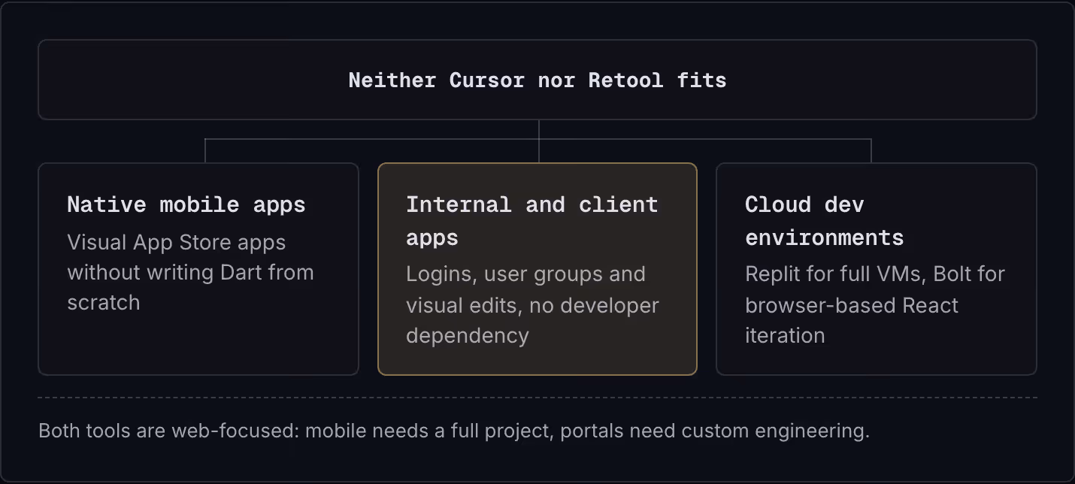The image size is (1075, 484).
Task: Click the "Neither Cursor nor Retool fits" header box
Action: coord(537,80)
